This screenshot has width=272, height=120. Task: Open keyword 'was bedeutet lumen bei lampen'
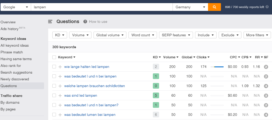pyautogui.click(x=90, y=115)
